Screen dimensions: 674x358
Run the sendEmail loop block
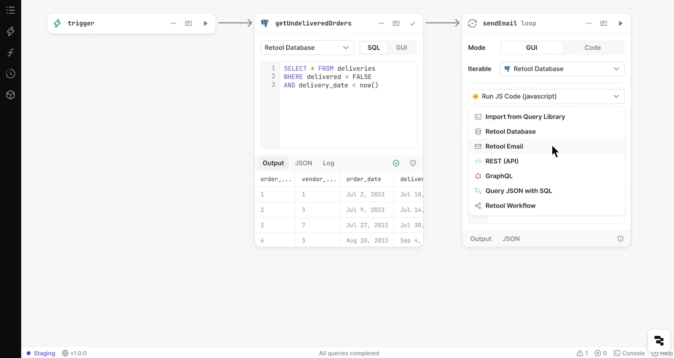click(x=621, y=23)
